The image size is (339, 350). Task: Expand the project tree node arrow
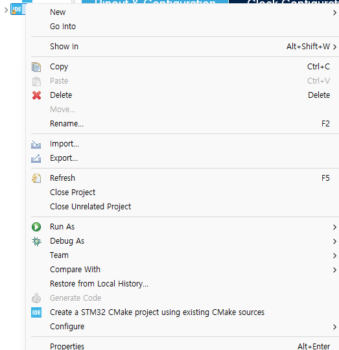pos(6,10)
